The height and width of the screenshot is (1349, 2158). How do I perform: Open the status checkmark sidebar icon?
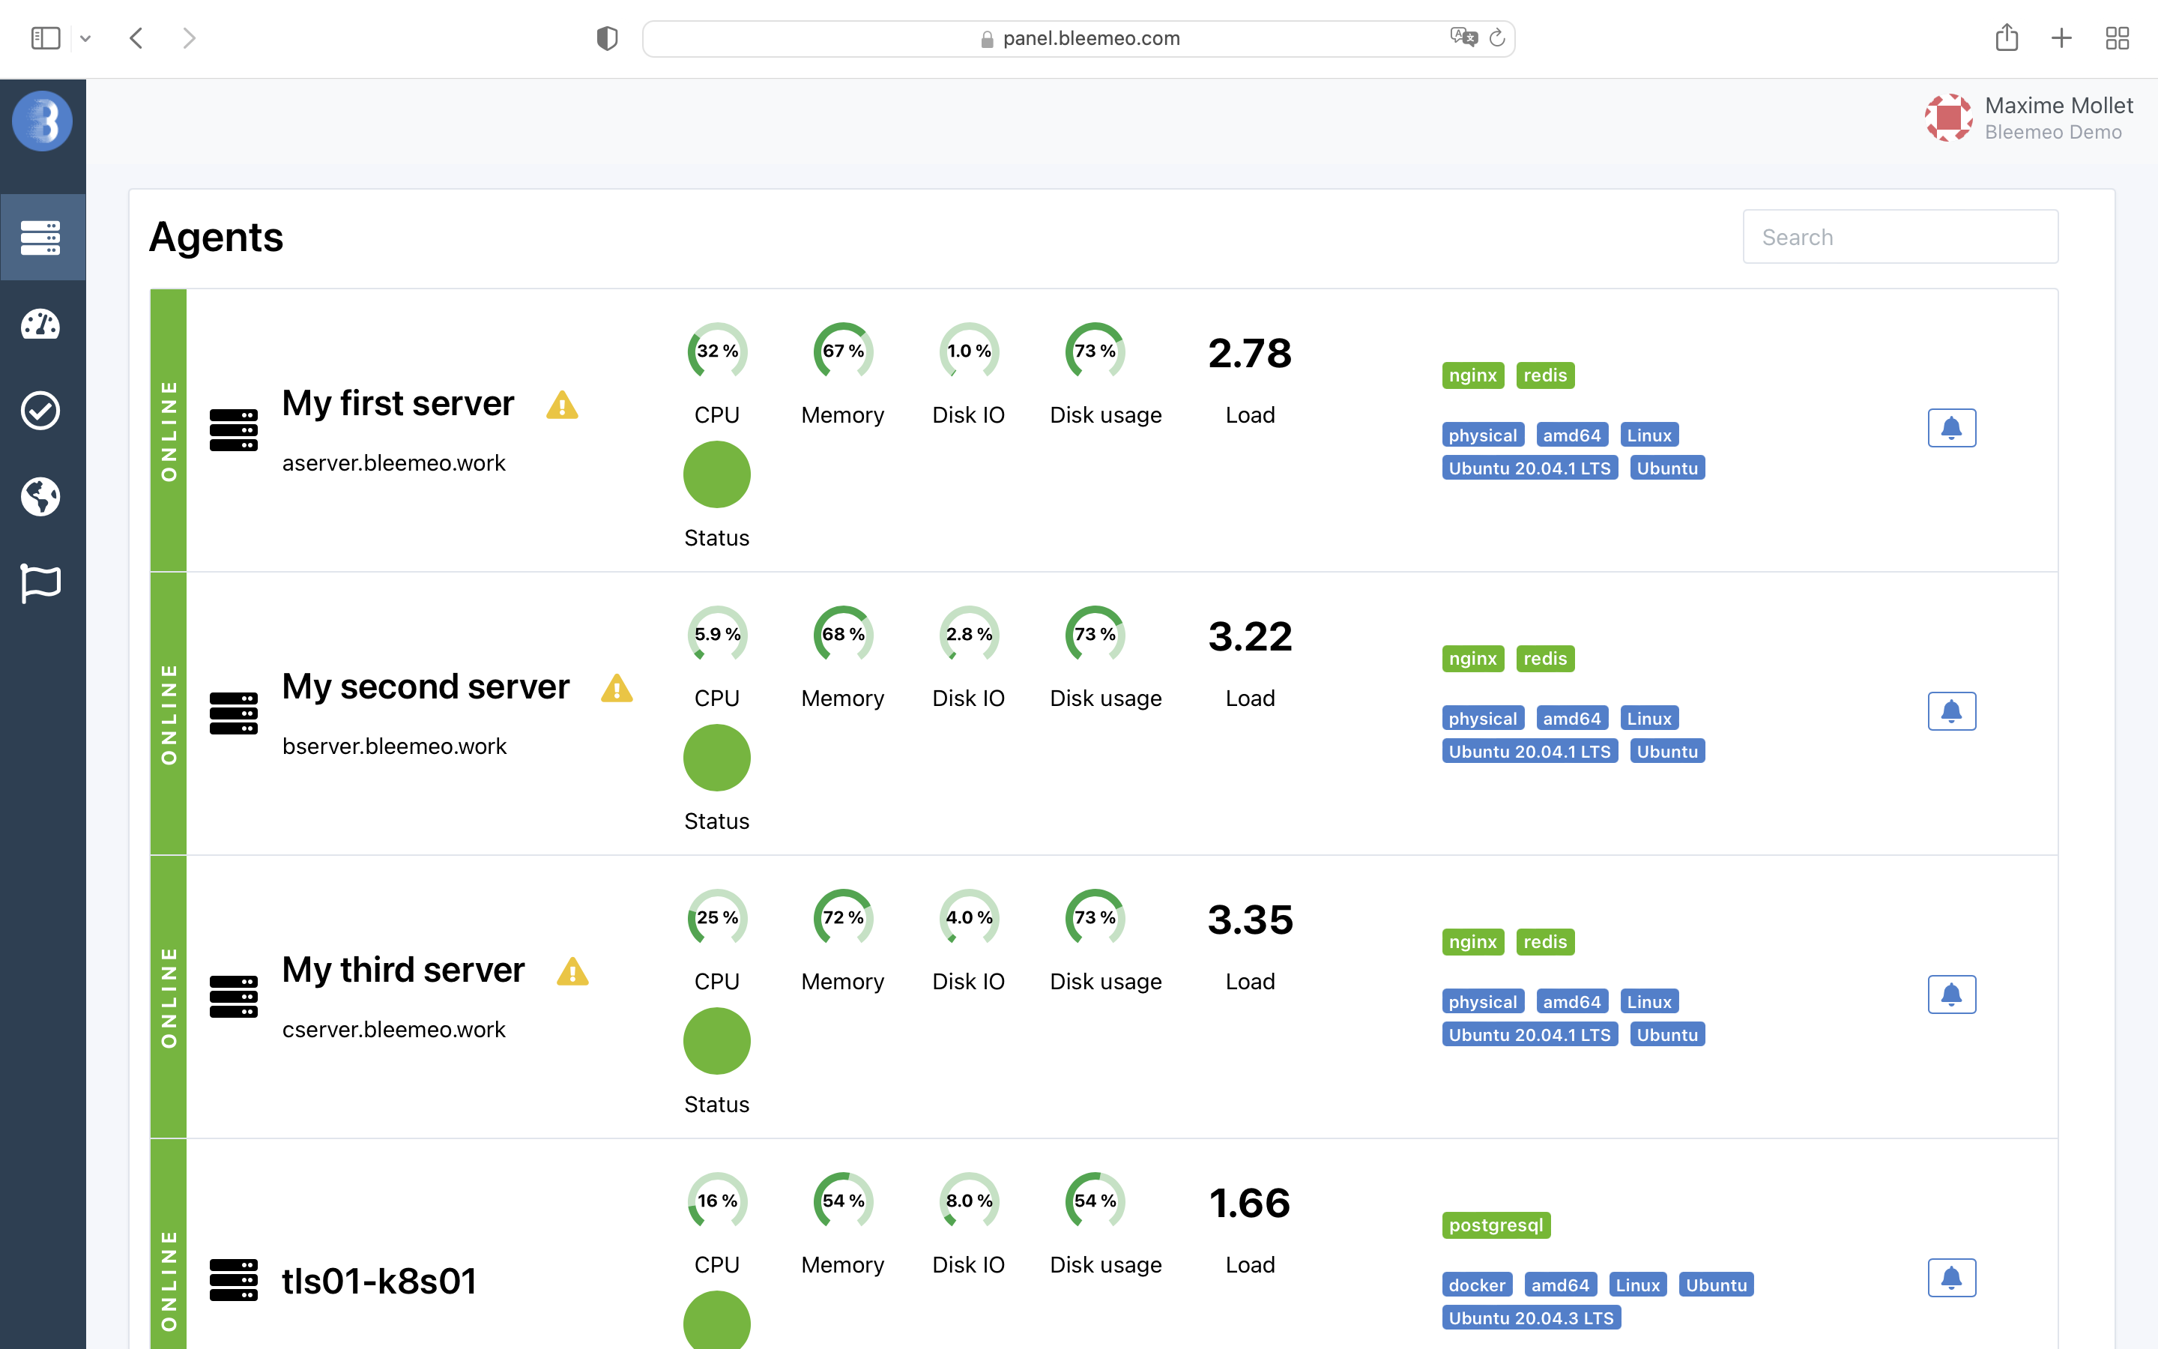coord(41,411)
